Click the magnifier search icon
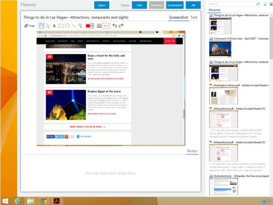The width and height of the screenshot is (273, 205). pyautogui.click(x=258, y=4)
